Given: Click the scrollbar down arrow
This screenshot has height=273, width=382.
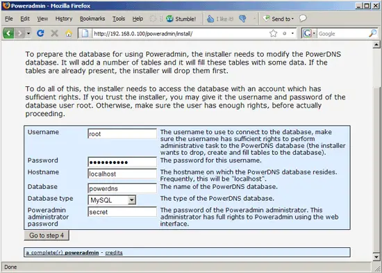Looking at the screenshot, I should [376, 256].
